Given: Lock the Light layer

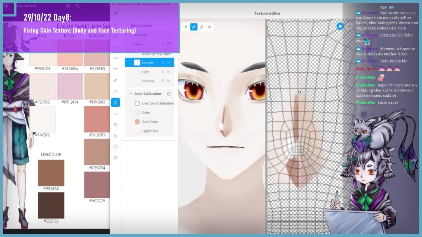Looking at the screenshot, I should click(163, 72).
